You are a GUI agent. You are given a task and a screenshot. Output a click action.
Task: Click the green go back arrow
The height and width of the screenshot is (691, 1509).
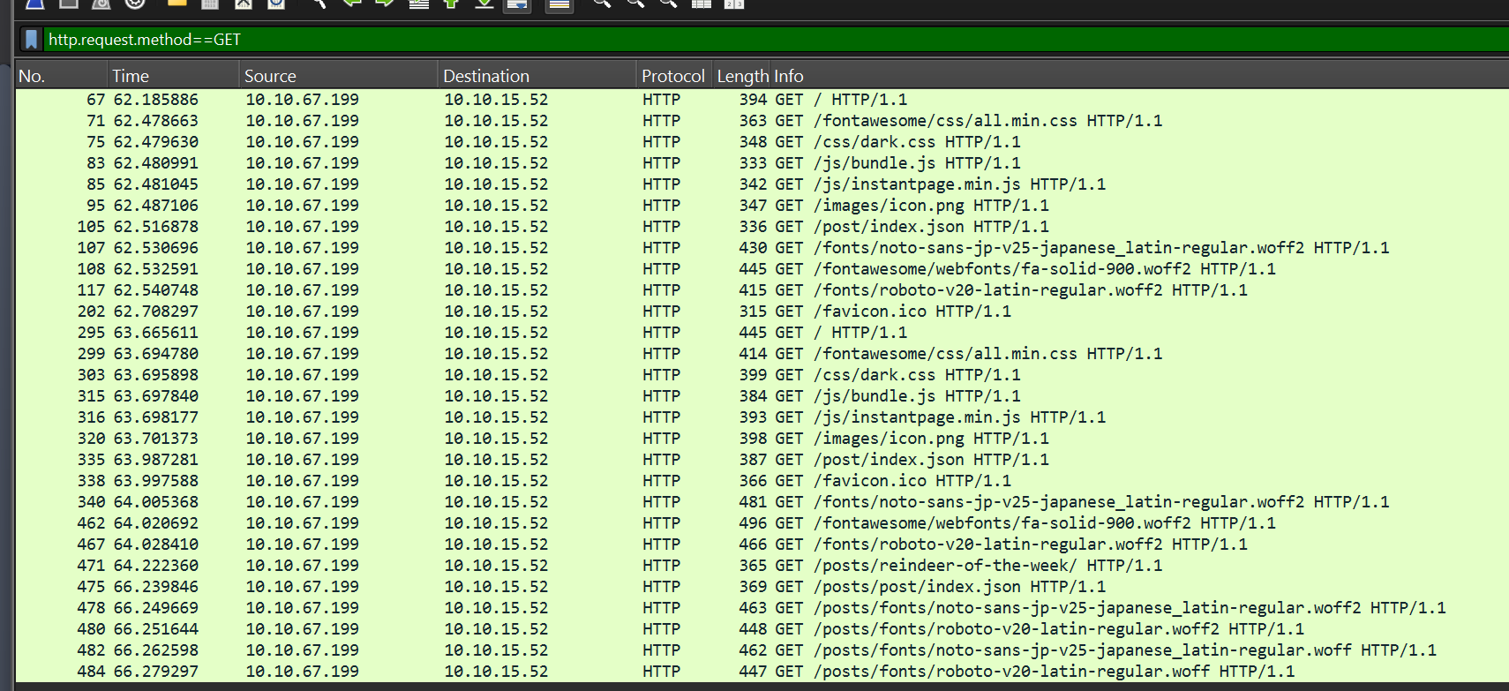point(351,4)
